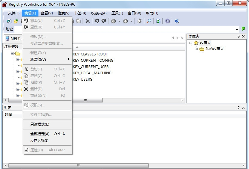Click the tab scroll right arrow
The width and height of the screenshot is (249, 169).
click(x=177, y=38)
